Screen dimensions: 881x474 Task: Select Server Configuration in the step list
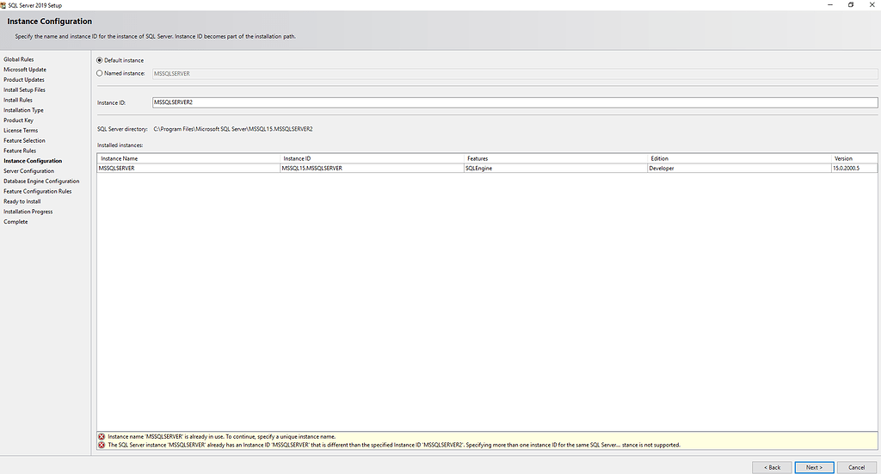click(x=28, y=171)
